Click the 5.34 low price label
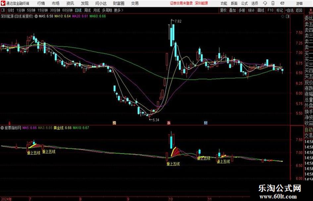The image size is (313, 201). [x=155, y=120]
